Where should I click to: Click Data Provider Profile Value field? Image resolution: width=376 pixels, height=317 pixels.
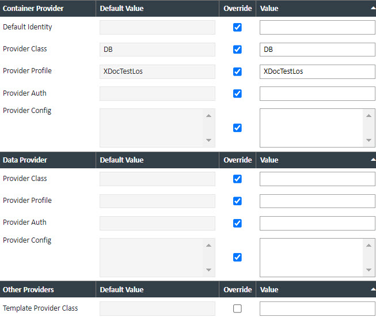pos(317,201)
